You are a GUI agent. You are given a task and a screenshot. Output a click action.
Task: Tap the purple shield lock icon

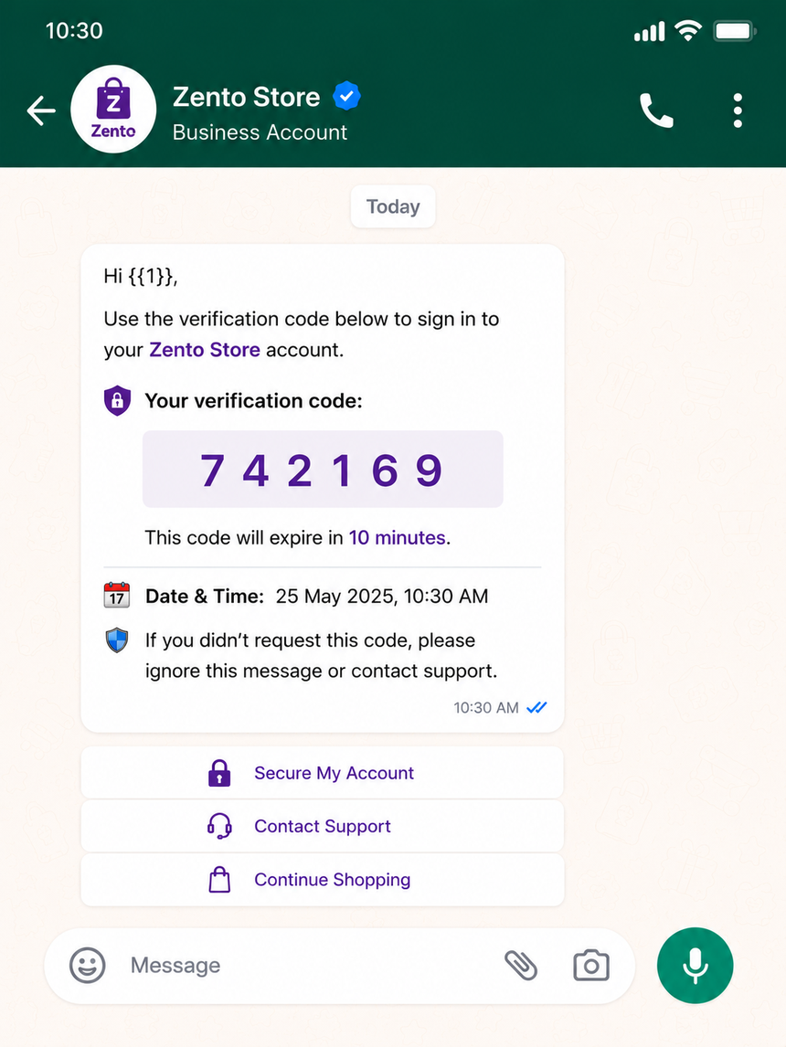coord(117,401)
